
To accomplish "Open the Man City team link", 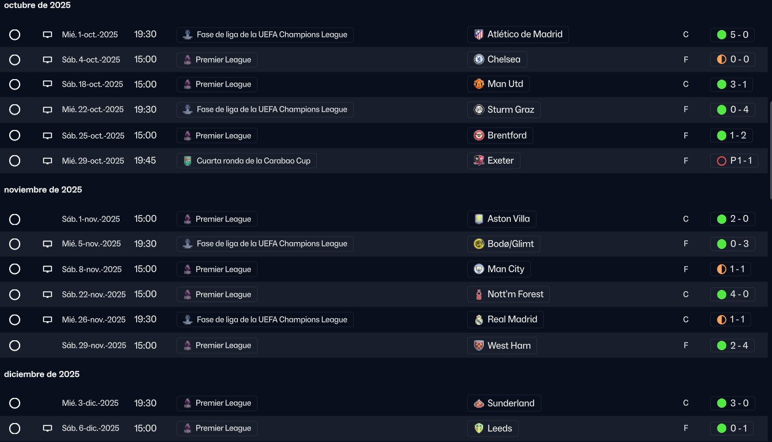I will pyautogui.click(x=505, y=269).
